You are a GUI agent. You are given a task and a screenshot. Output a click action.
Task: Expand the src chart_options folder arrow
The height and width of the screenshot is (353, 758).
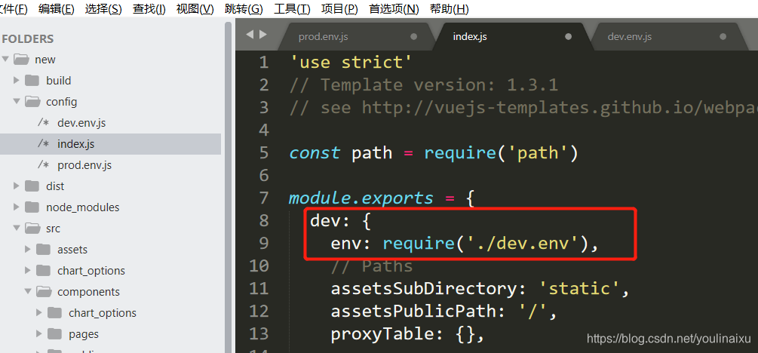click(28, 270)
